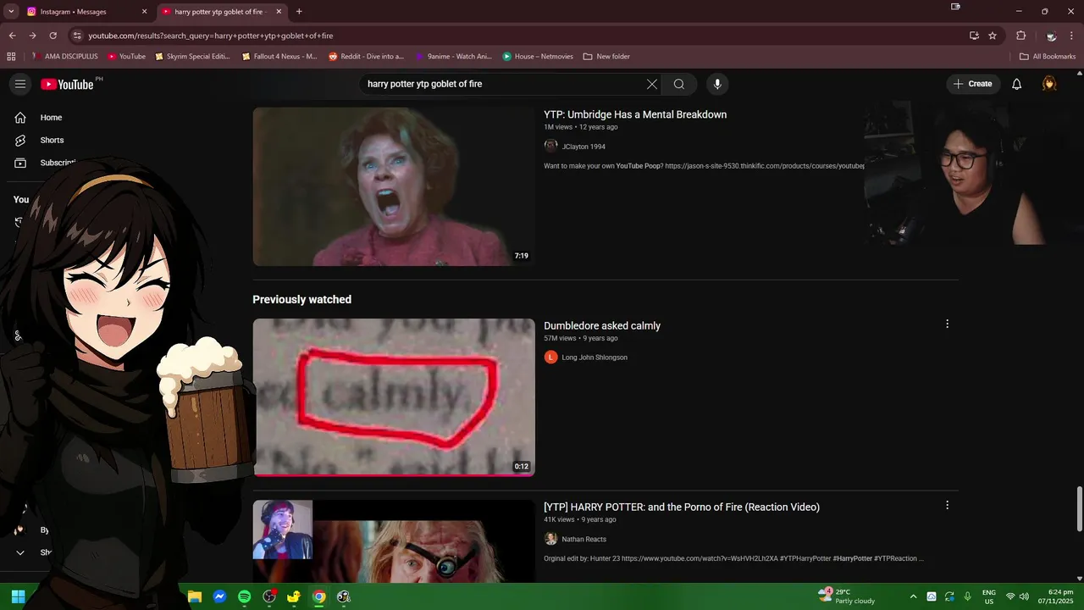
Task: Open the Nathan Reacts video thumbnail
Action: [394, 541]
